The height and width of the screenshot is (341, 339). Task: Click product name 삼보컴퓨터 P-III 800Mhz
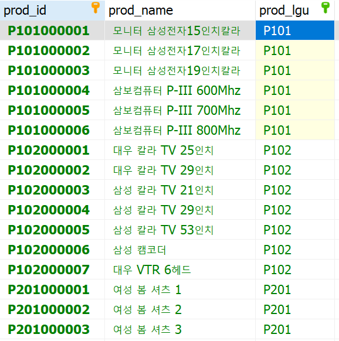(177, 130)
